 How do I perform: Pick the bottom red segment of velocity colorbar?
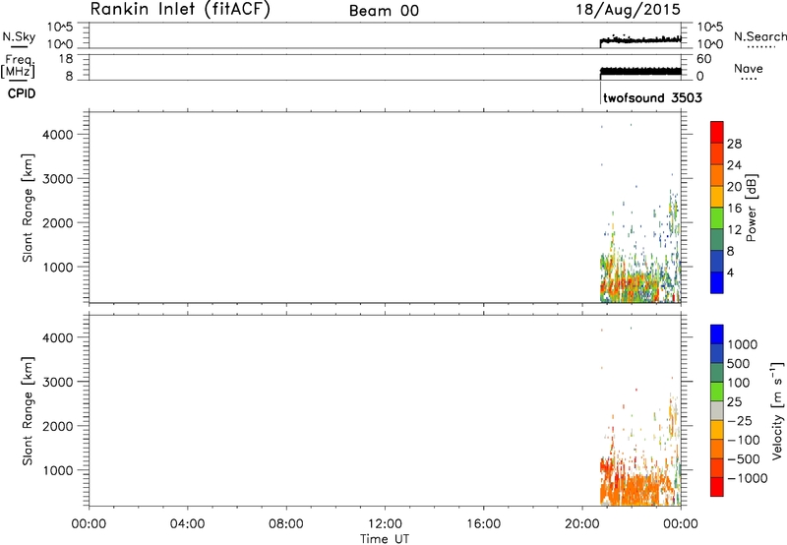pyautogui.click(x=717, y=487)
